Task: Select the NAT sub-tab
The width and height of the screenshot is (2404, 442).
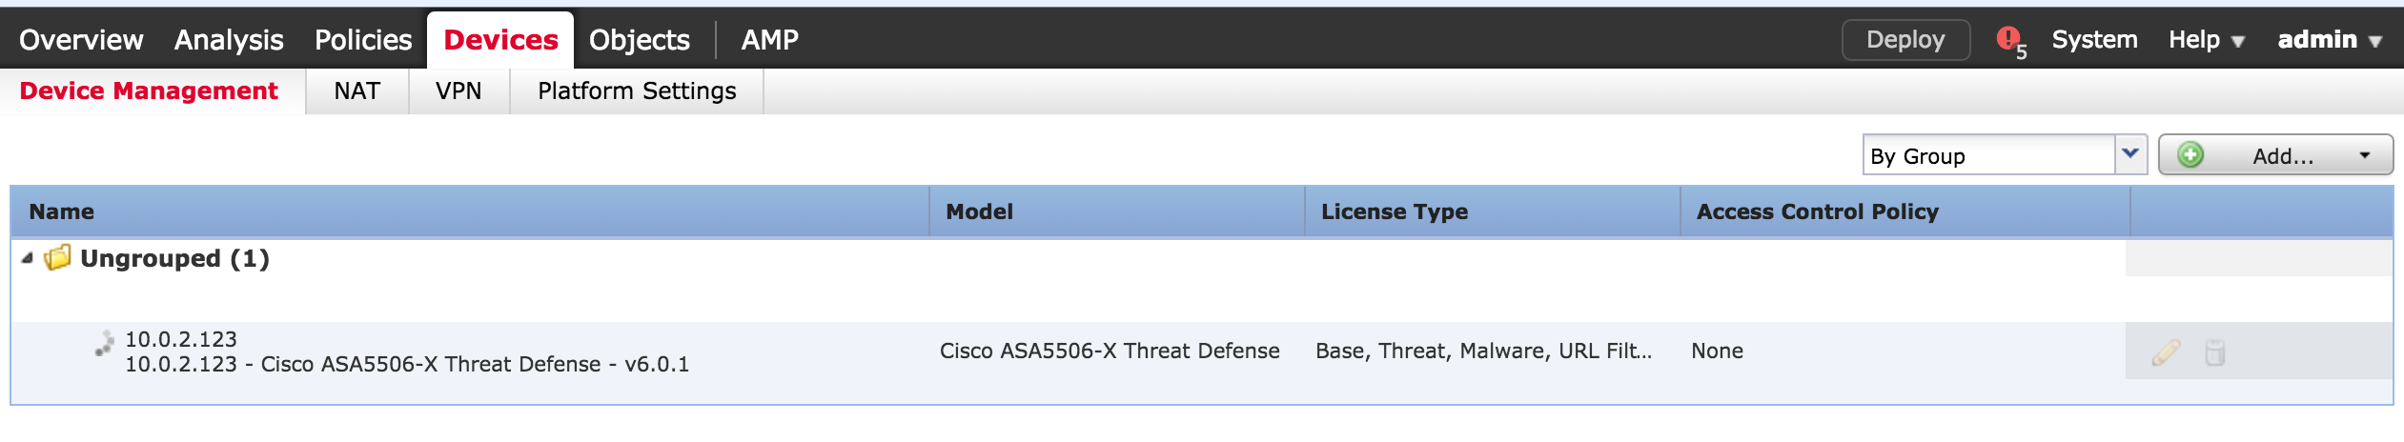Action: [357, 91]
